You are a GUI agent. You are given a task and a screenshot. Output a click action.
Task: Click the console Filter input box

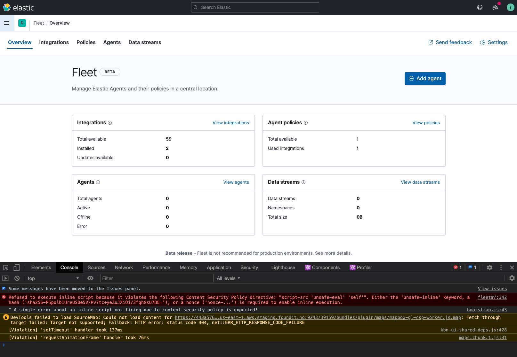157,278
